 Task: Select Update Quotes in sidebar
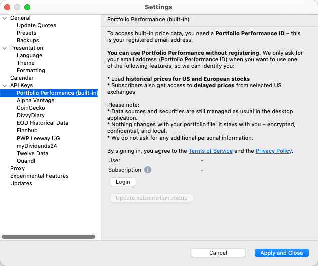pos(36,25)
